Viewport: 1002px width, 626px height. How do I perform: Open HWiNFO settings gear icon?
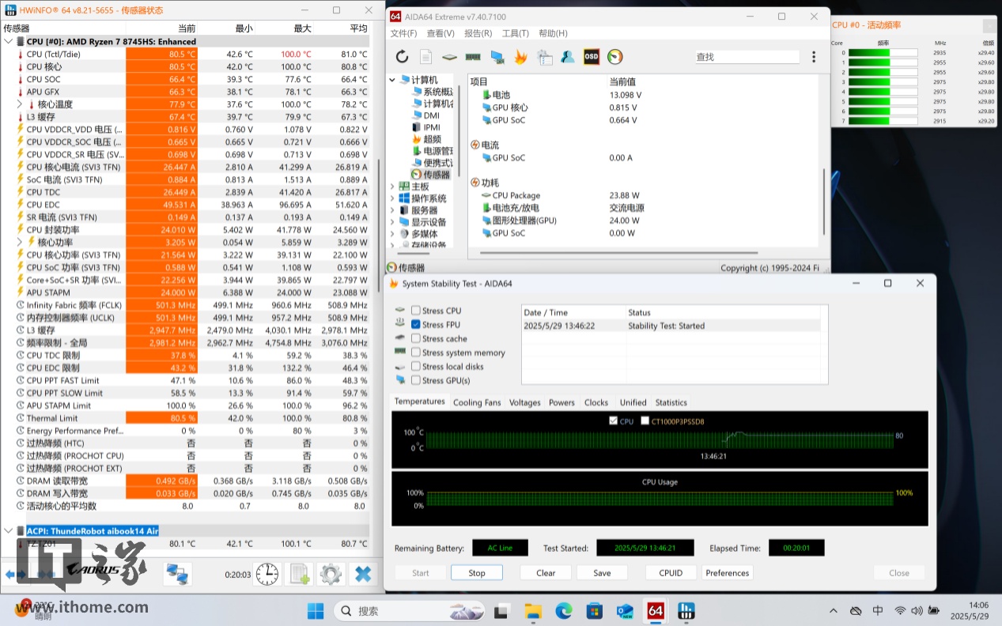(330, 574)
